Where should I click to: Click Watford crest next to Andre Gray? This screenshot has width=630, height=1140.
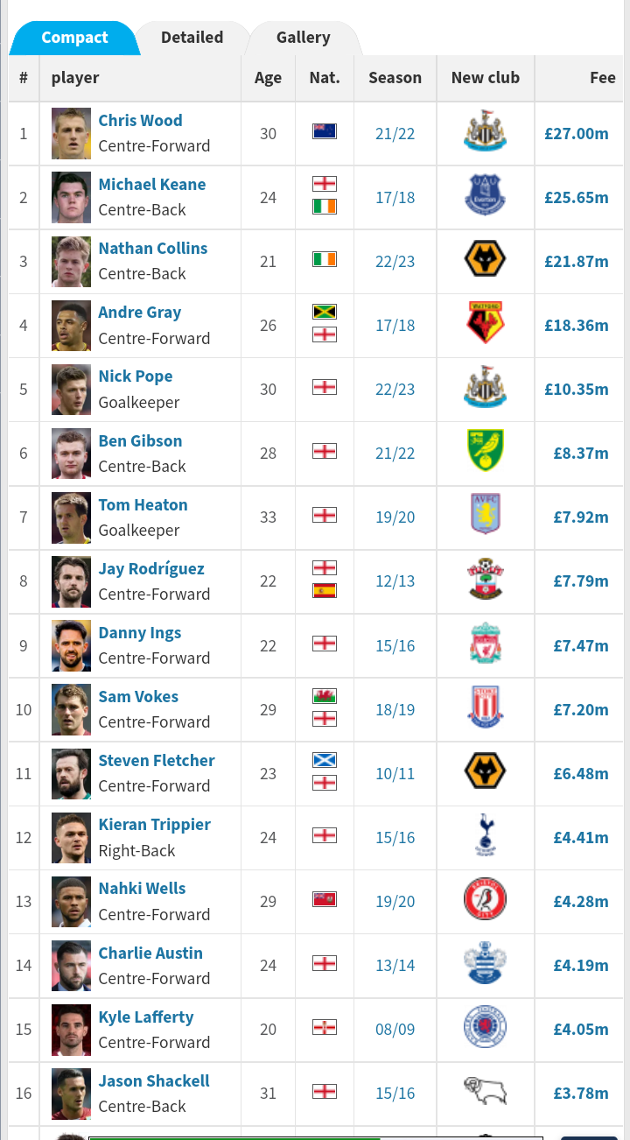[x=485, y=325]
